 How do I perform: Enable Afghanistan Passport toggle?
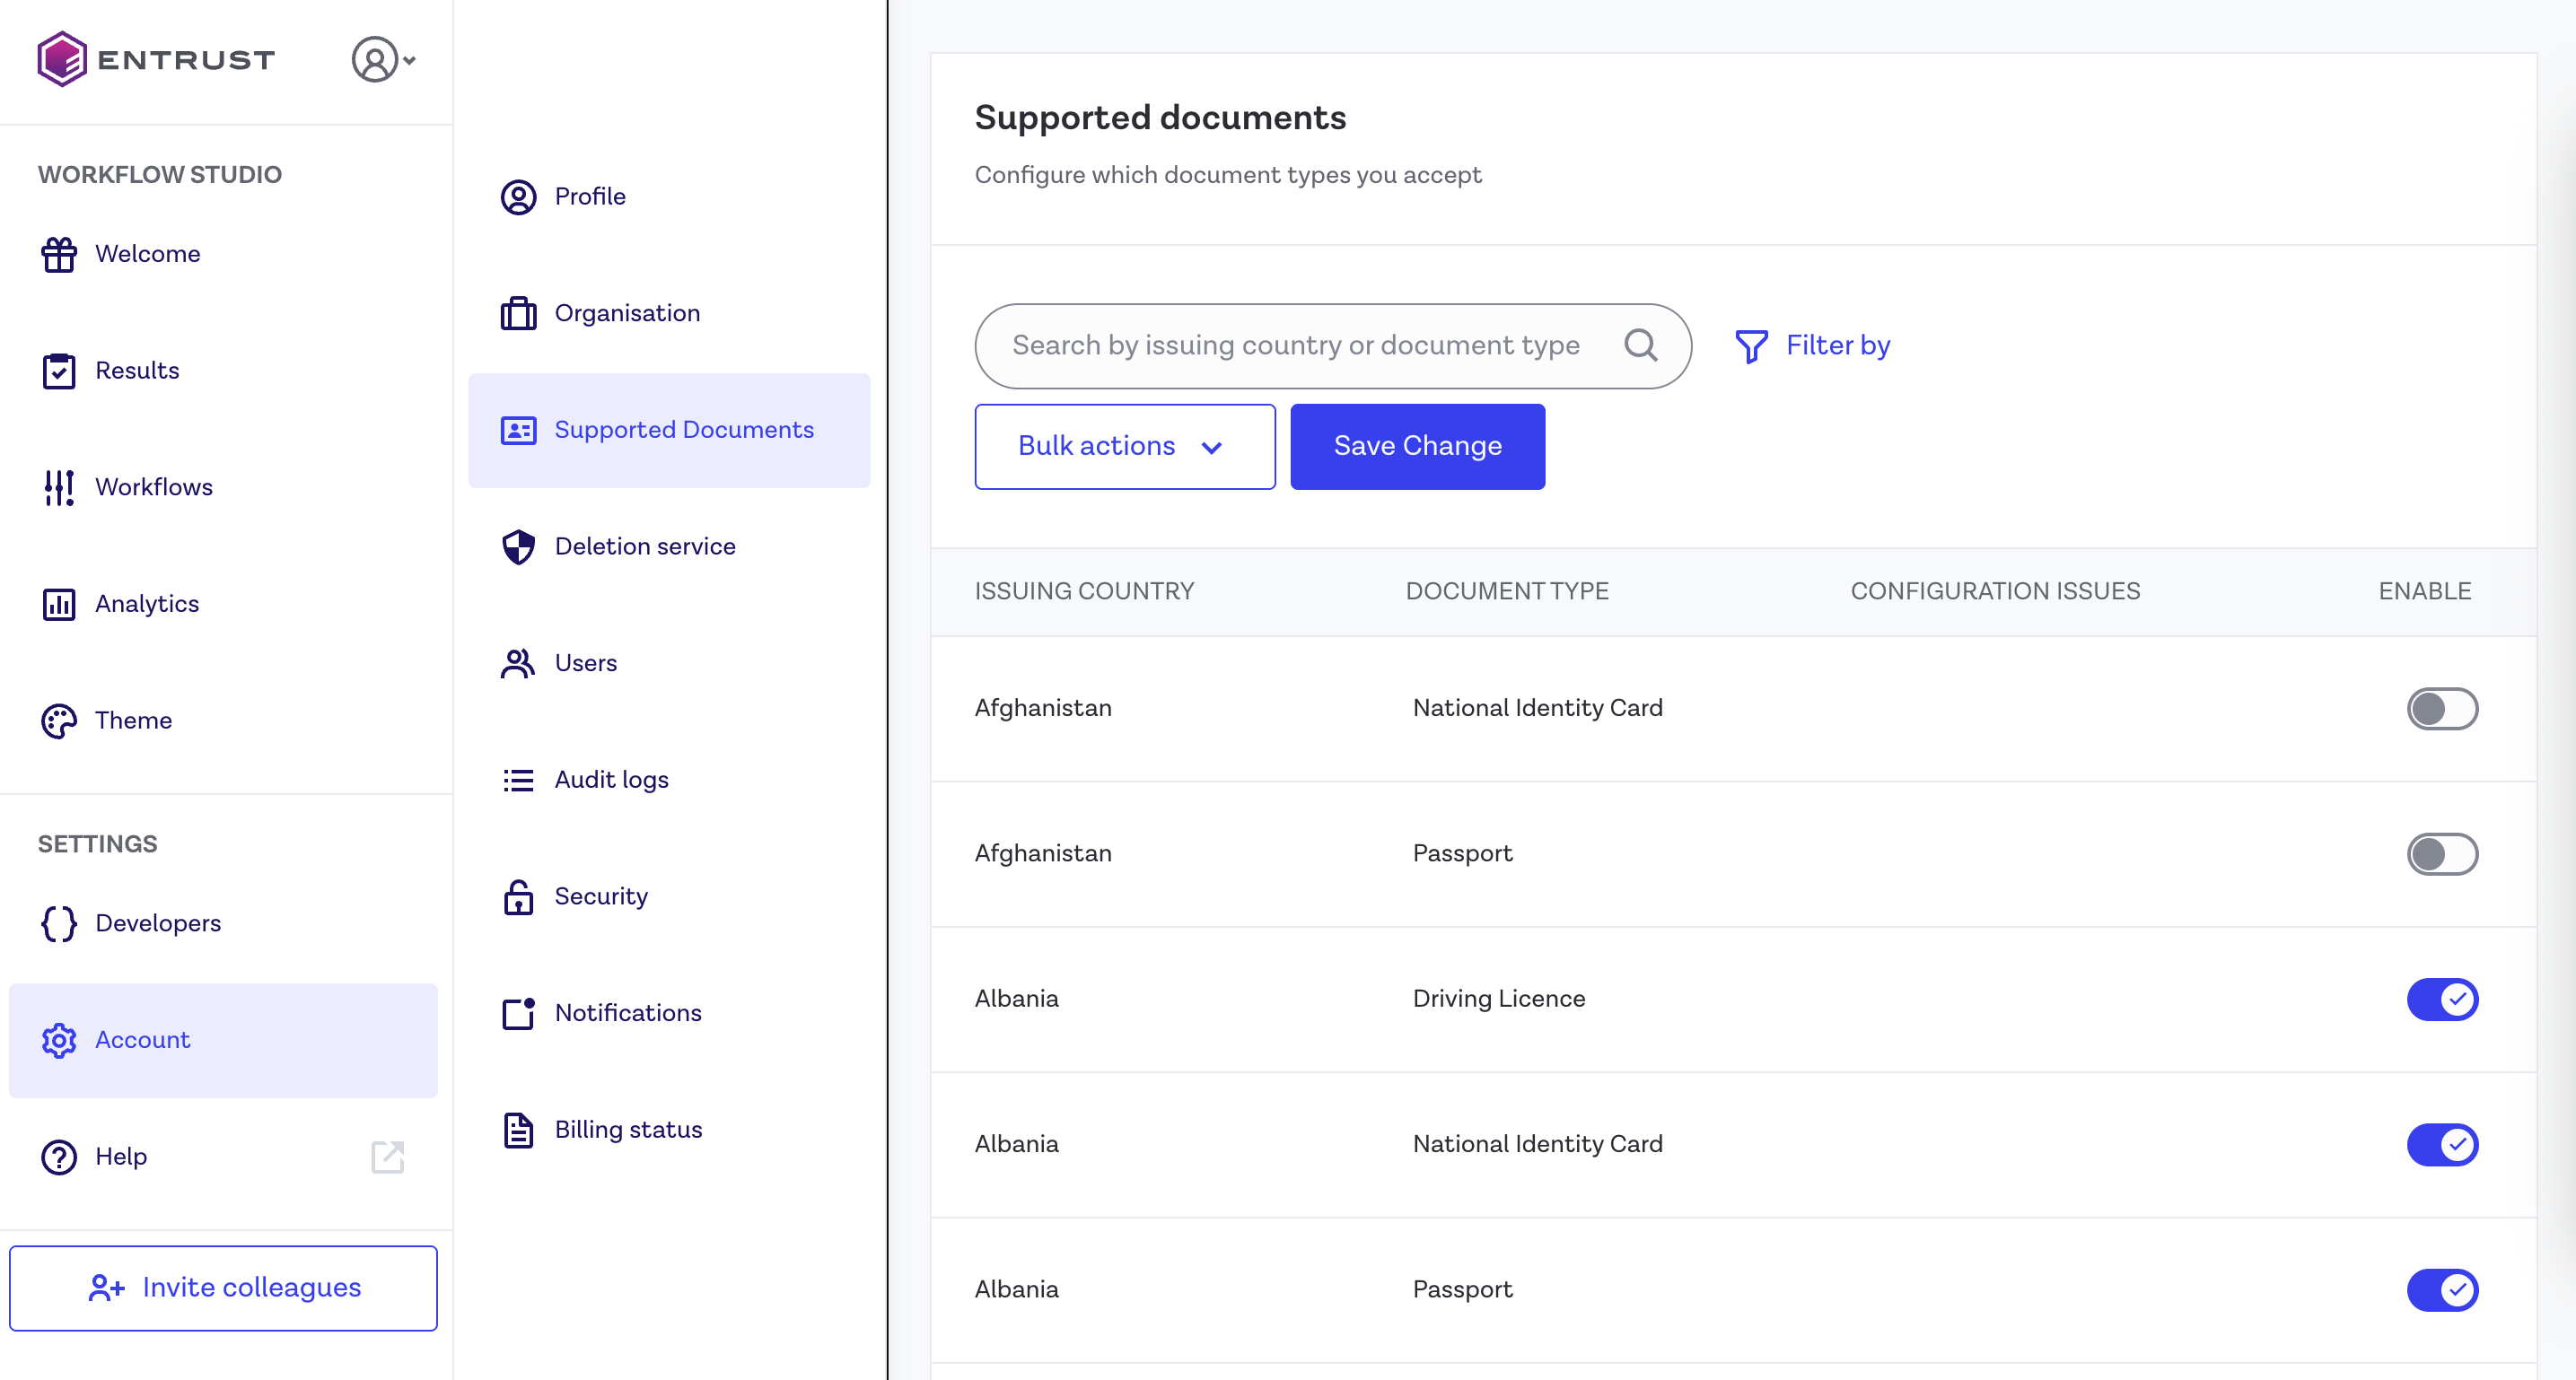point(2441,854)
